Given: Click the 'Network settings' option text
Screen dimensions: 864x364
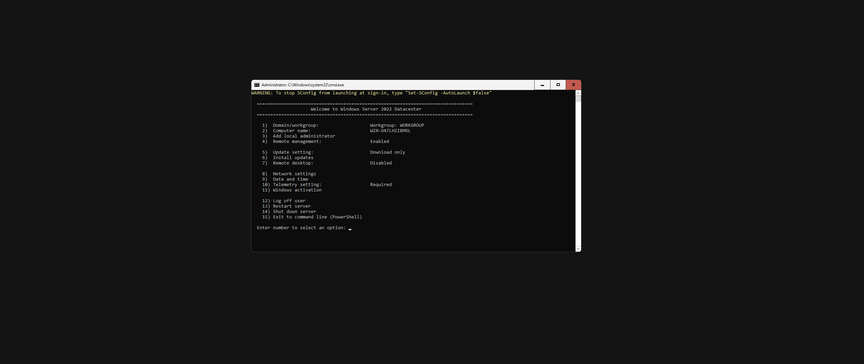Looking at the screenshot, I should click(294, 174).
